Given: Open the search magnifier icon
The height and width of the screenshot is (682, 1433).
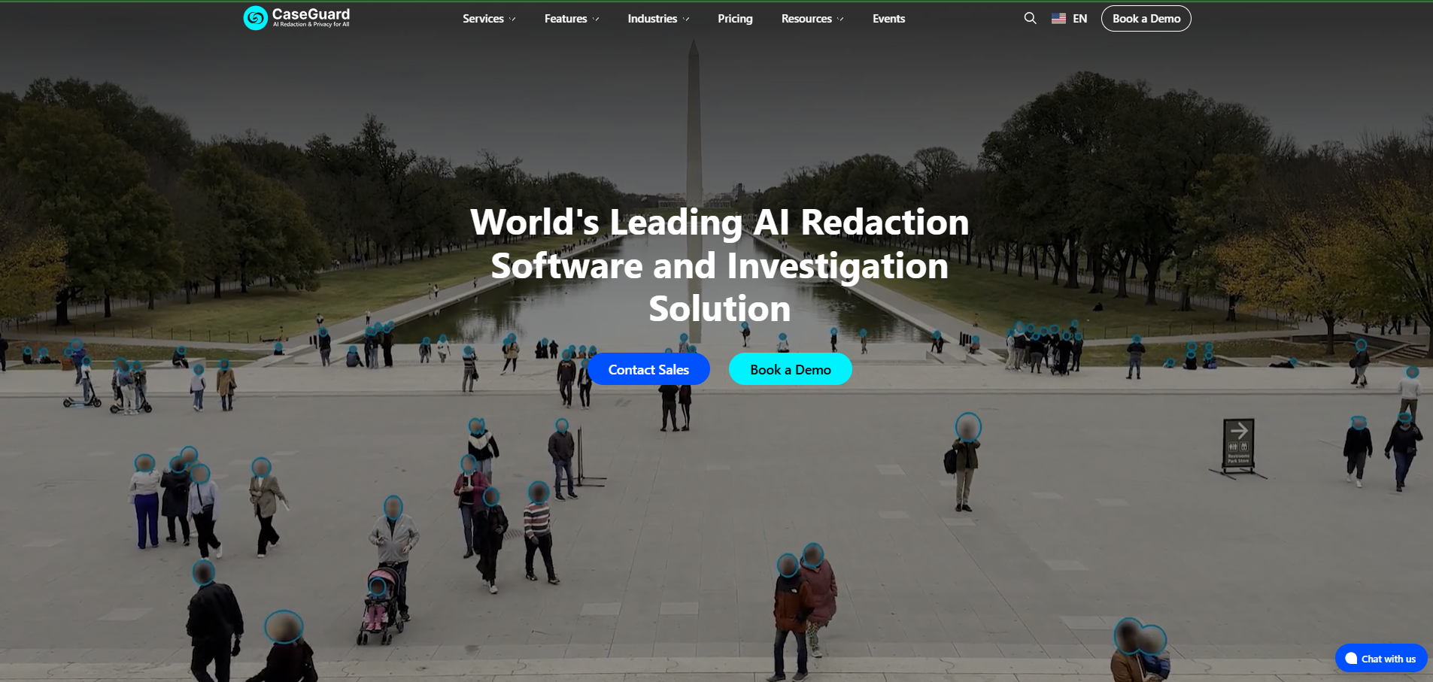Looking at the screenshot, I should (x=1030, y=18).
